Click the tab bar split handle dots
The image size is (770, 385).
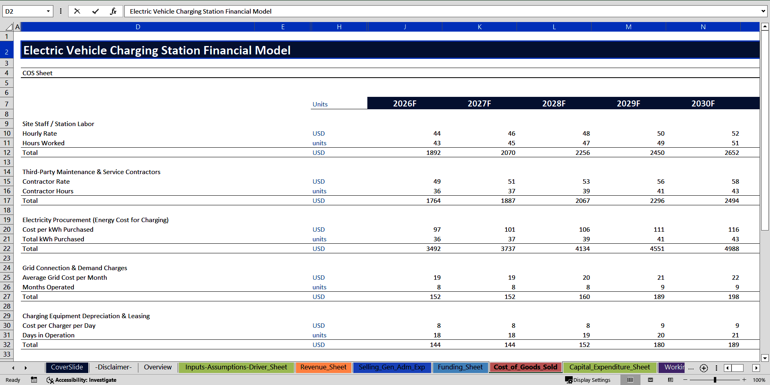(716, 368)
